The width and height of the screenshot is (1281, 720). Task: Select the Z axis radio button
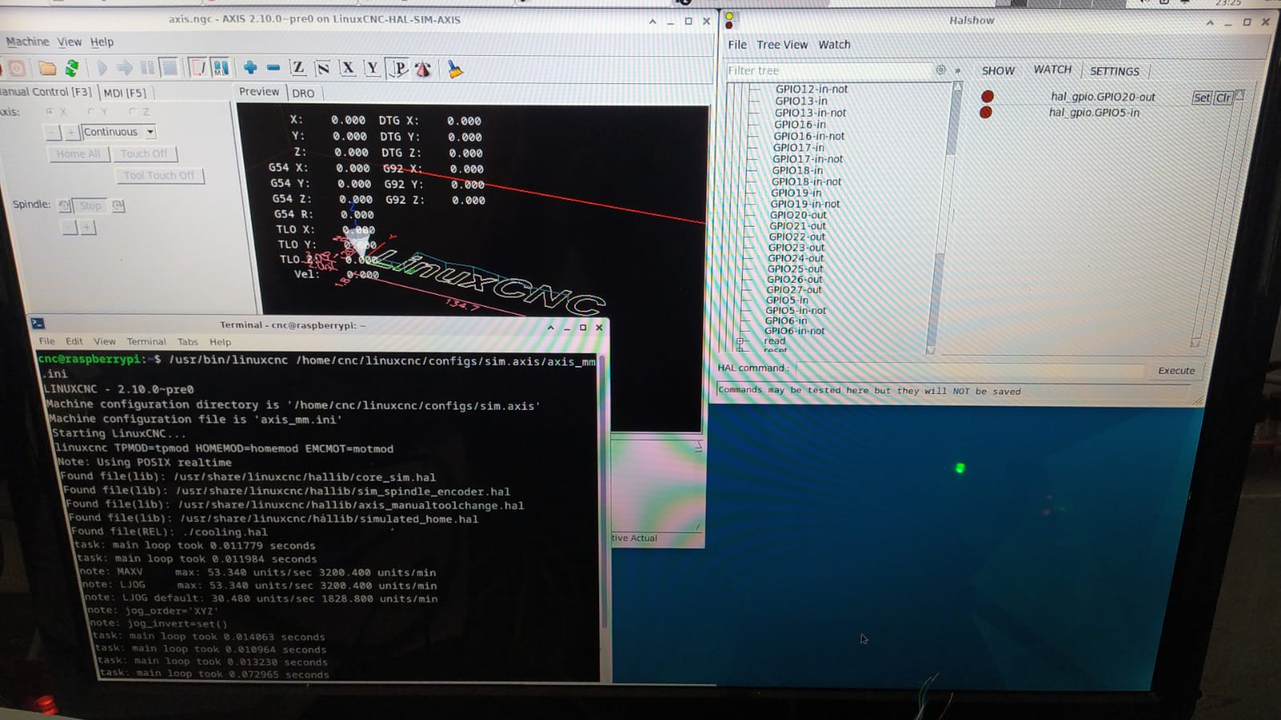(x=133, y=112)
